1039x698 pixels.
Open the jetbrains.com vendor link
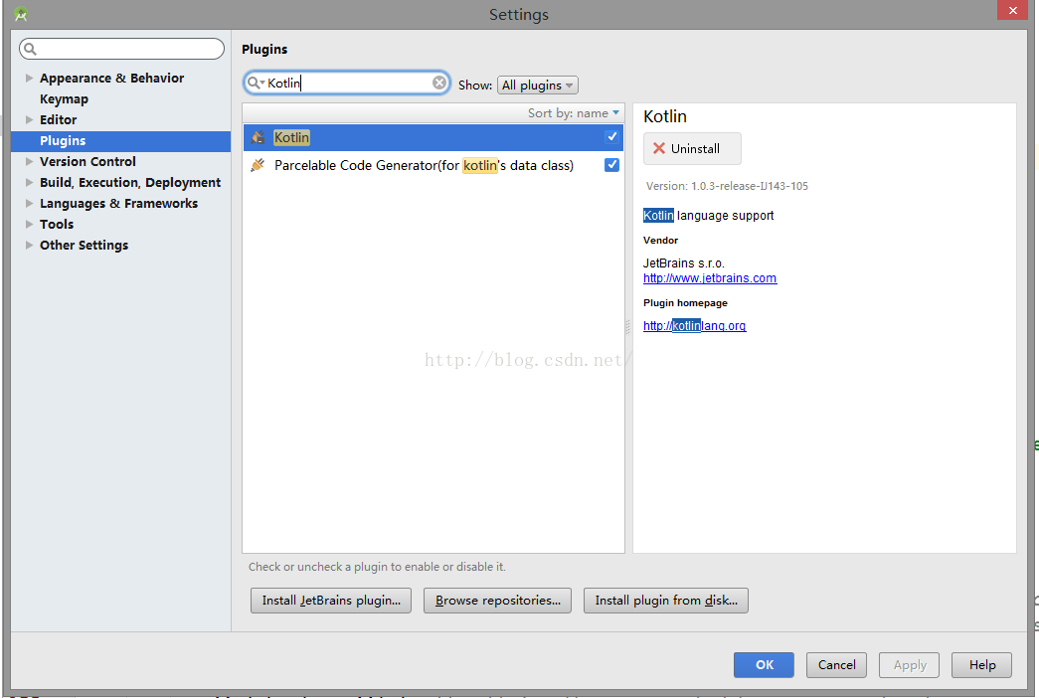710,278
